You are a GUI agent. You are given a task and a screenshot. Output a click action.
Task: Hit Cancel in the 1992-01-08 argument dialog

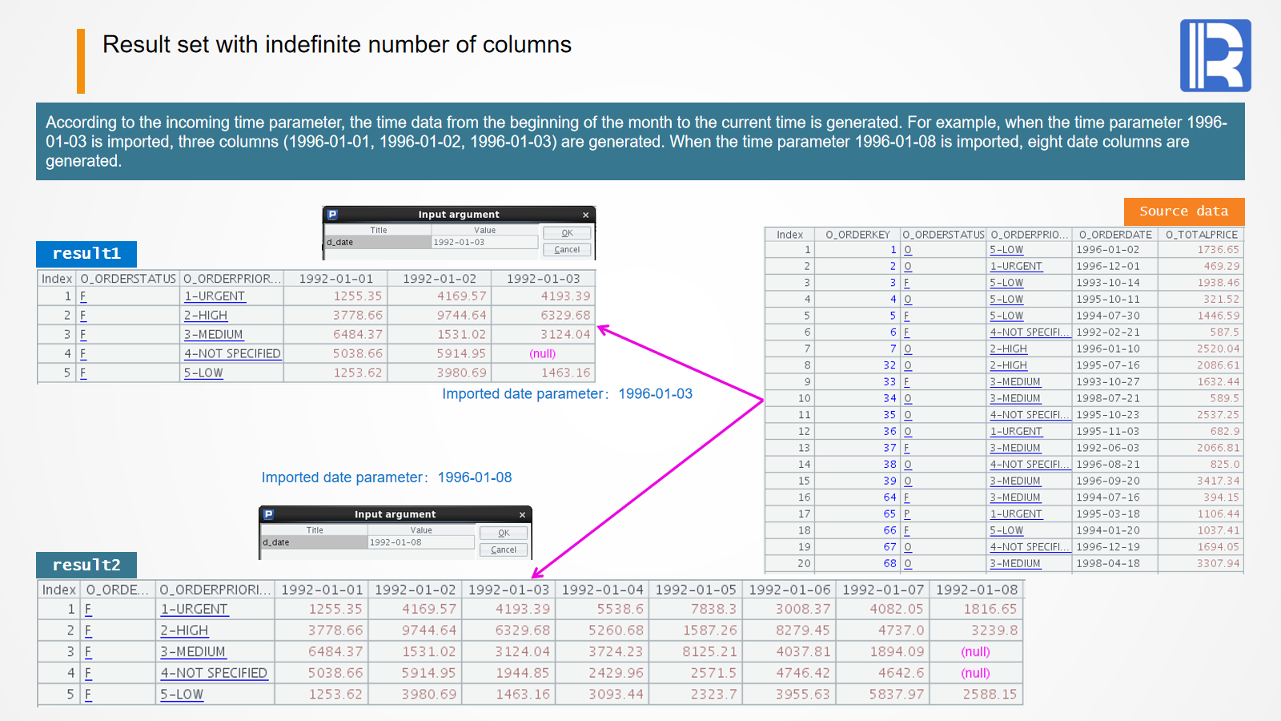(x=504, y=550)
